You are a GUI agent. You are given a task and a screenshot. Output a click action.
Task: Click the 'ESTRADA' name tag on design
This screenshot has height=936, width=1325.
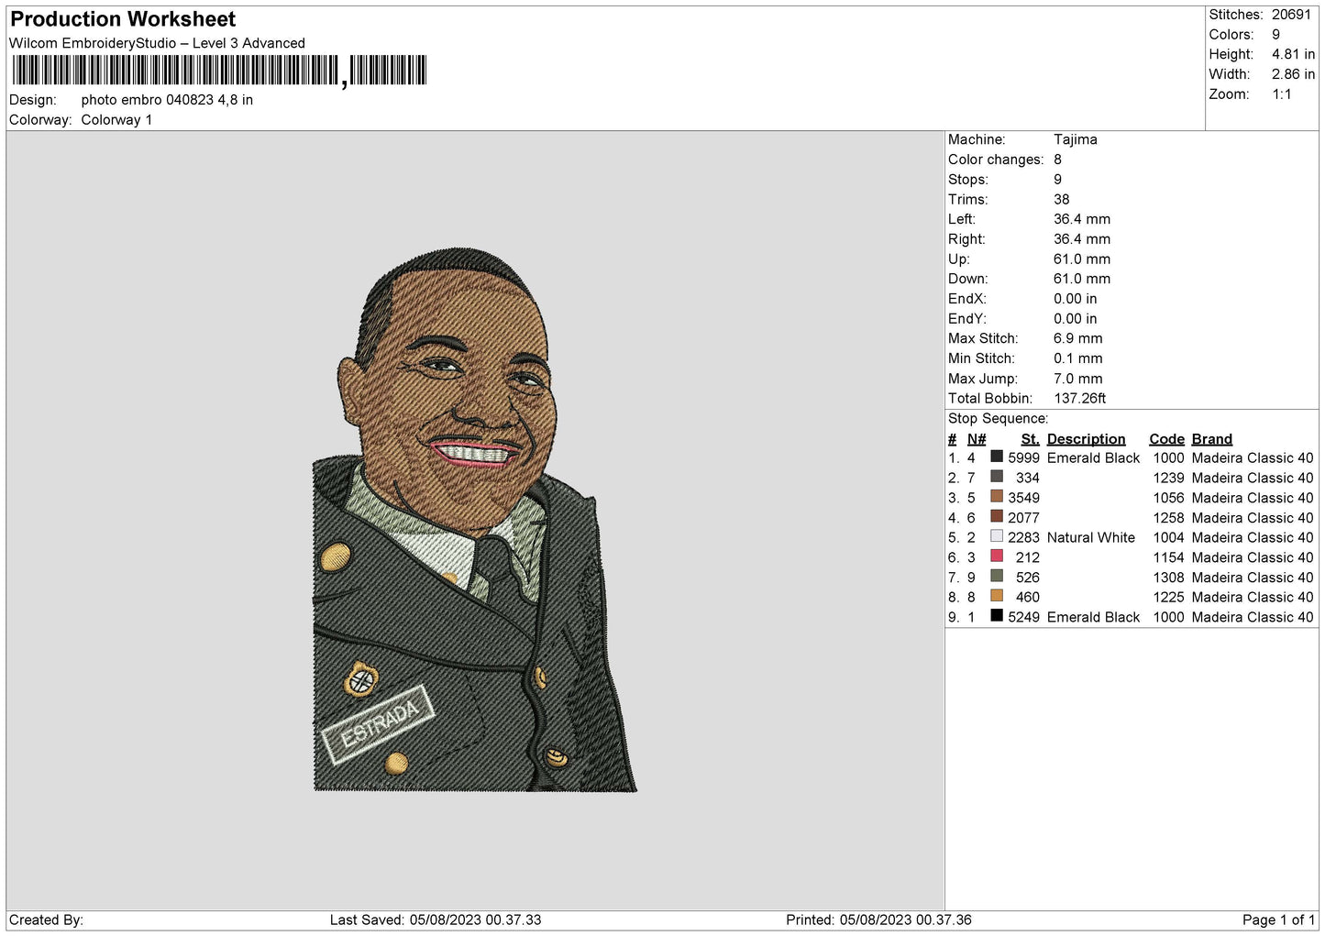377,724
